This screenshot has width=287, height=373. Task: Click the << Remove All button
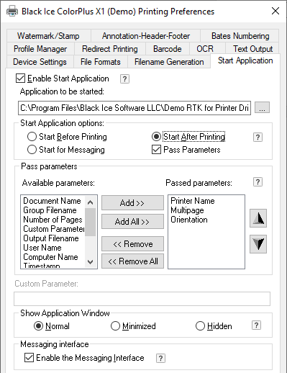pos(132,261)
